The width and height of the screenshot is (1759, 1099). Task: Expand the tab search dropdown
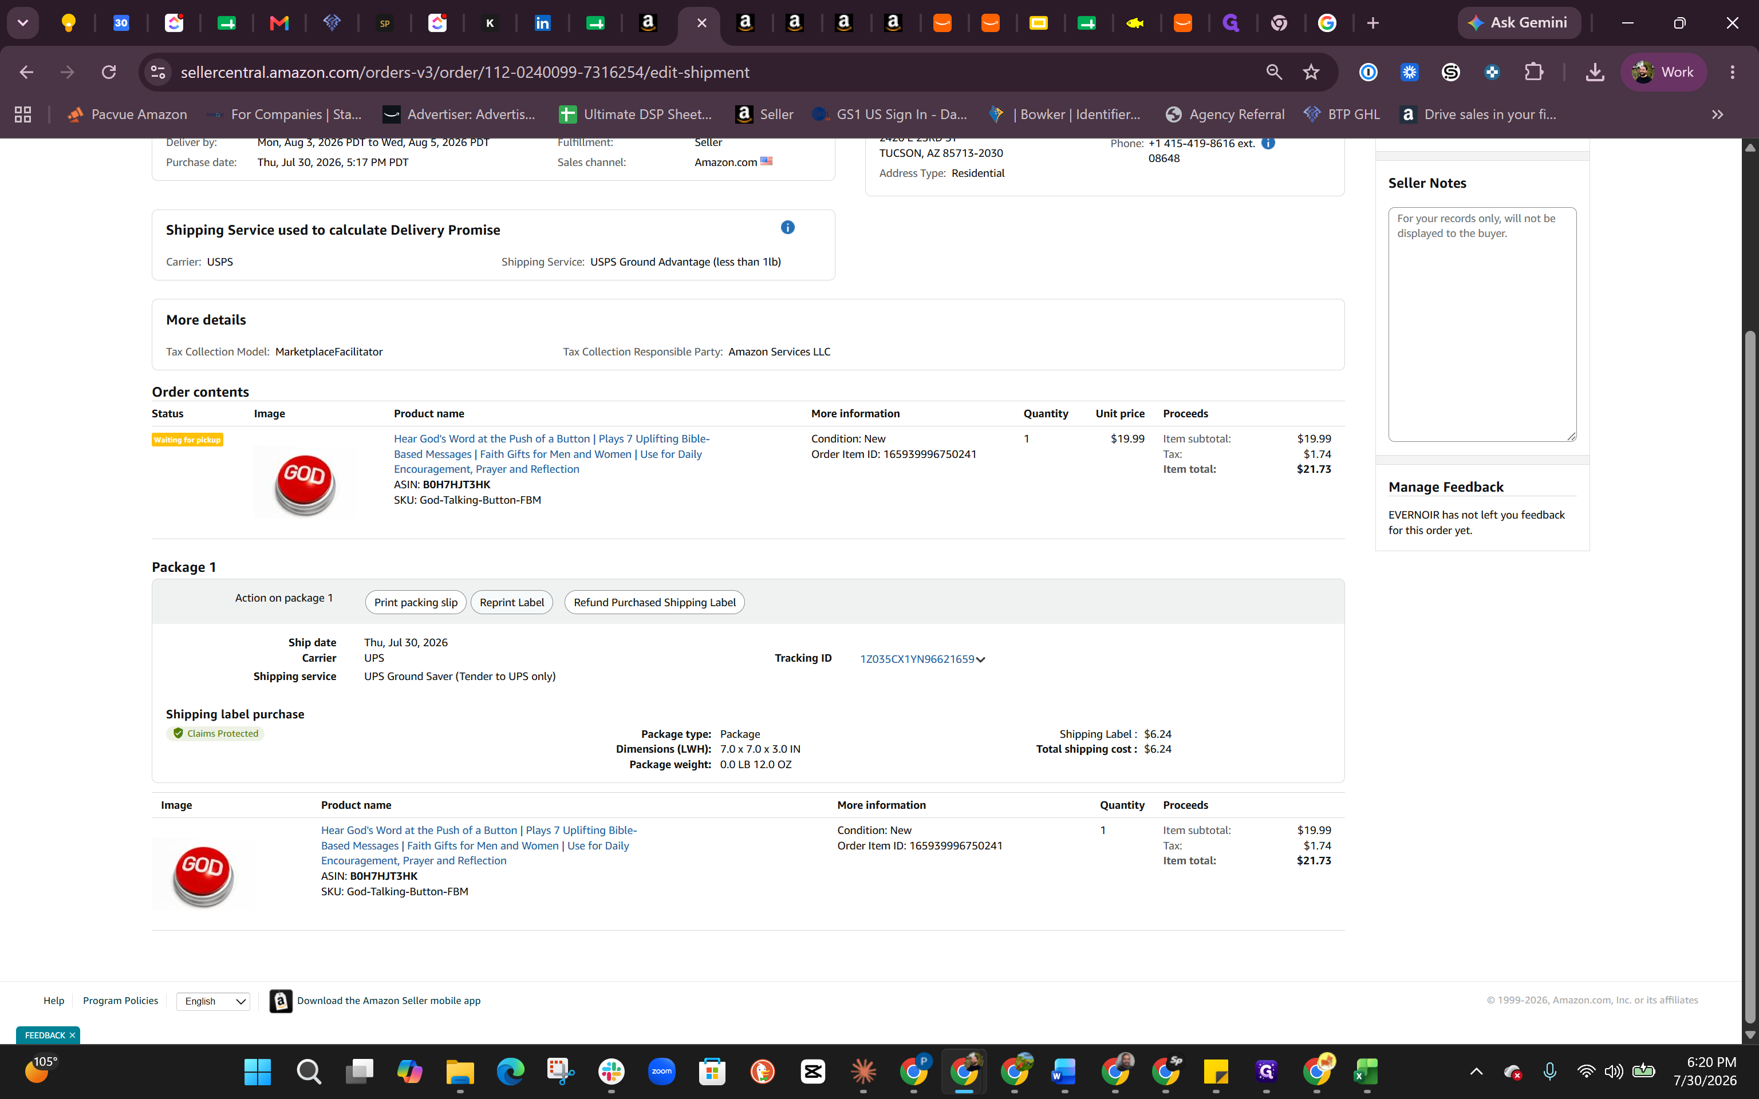[22, 23]
